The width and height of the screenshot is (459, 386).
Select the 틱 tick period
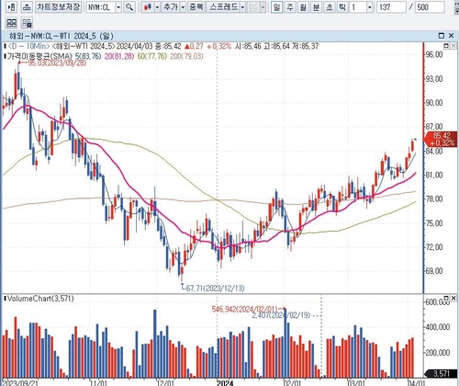[x=342, y=7]
